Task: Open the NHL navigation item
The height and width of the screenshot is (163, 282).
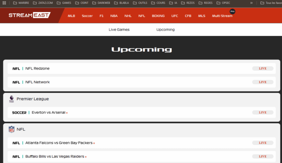Action: point(128,16)
